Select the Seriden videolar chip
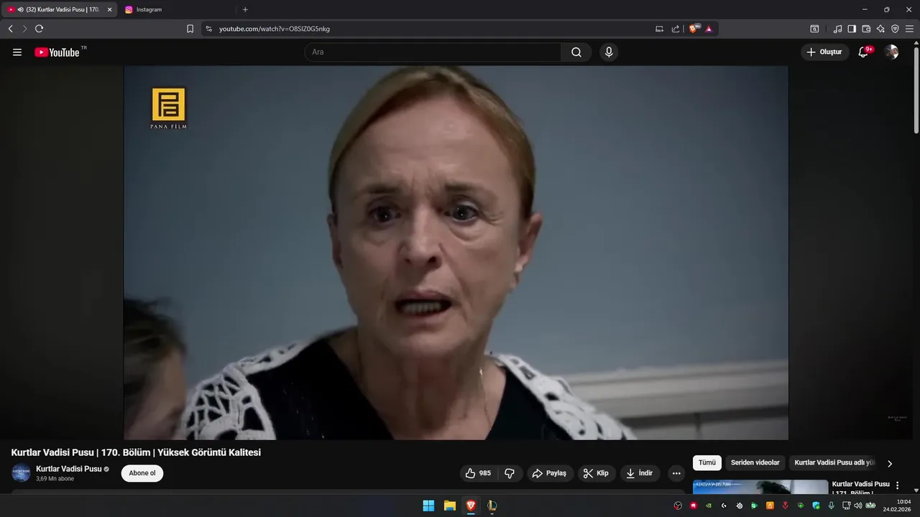 pos(755,463)
